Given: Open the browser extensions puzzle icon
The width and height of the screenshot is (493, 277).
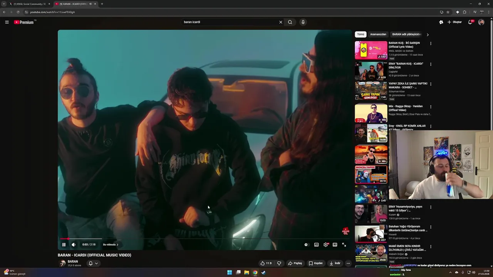Looking at the screenshot, I should [464, 12].
